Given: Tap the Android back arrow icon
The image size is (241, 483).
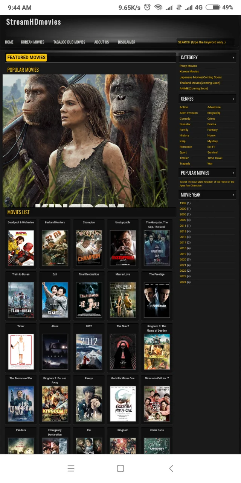Looking at the screenshot, I should point(171,468).
